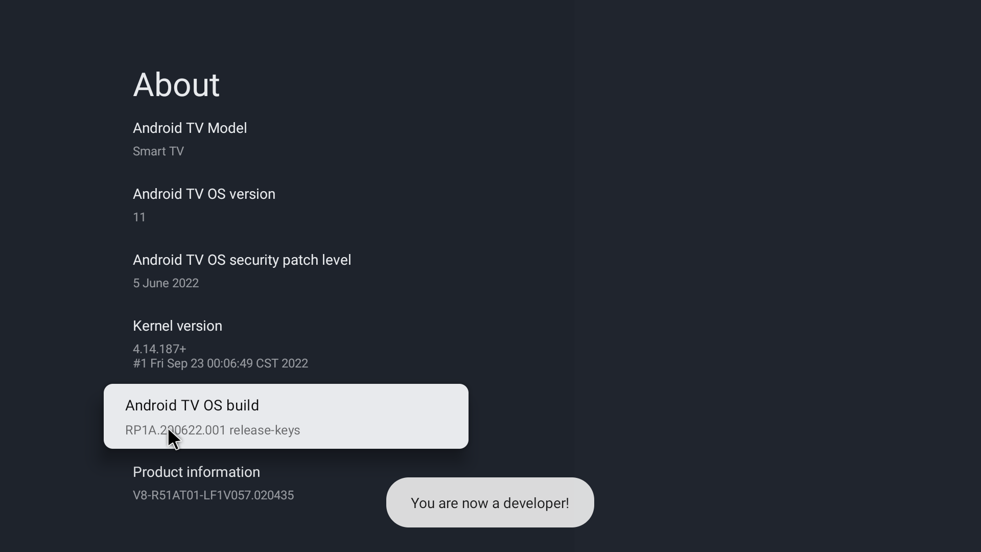Click empty right side of highlighted build card

pos(399,416)
